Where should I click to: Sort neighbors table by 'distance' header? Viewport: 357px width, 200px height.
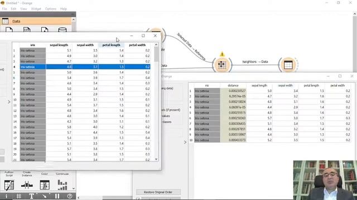click(x=233, y=86)
